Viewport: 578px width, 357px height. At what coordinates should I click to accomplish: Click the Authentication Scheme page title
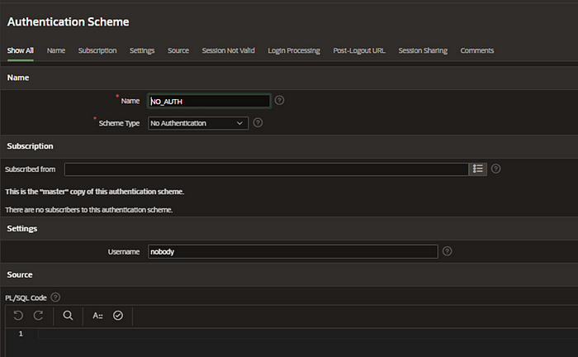pos(69,21)
